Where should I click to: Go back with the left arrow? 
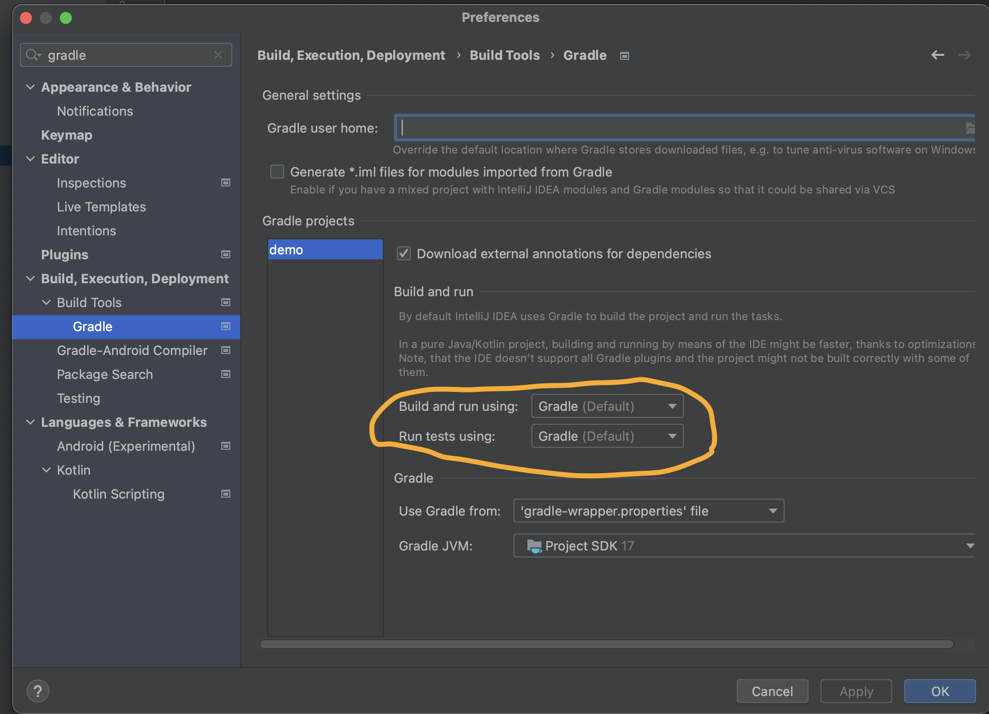pos(938,55)
